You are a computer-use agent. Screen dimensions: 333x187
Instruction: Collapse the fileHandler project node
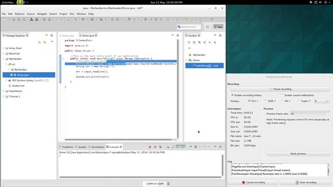click(4, 59)
